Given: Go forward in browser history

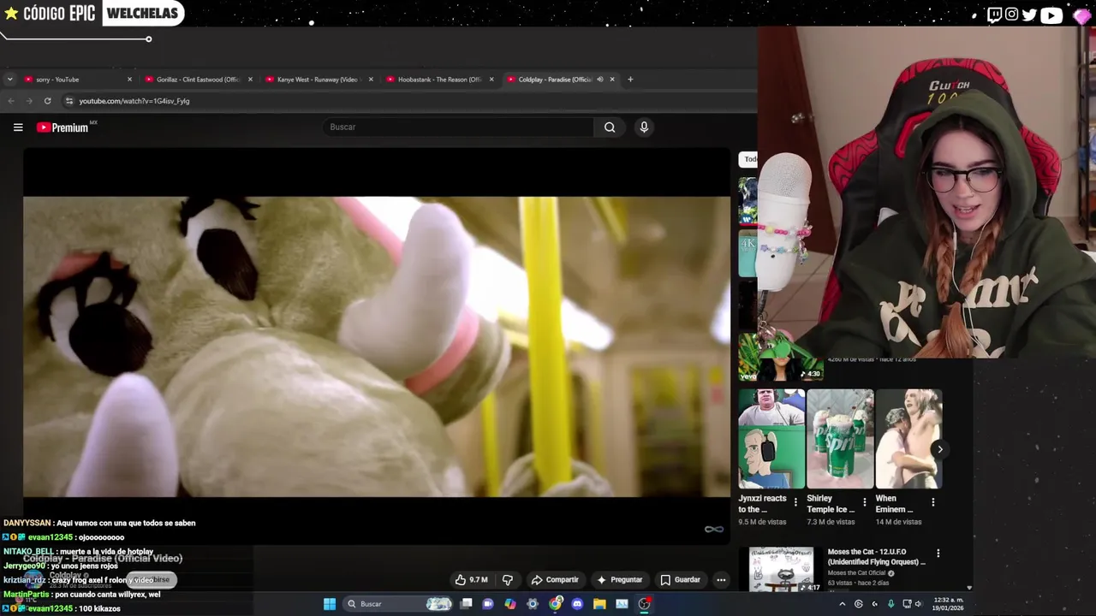Looking at the screenshot, I should 29,101.
